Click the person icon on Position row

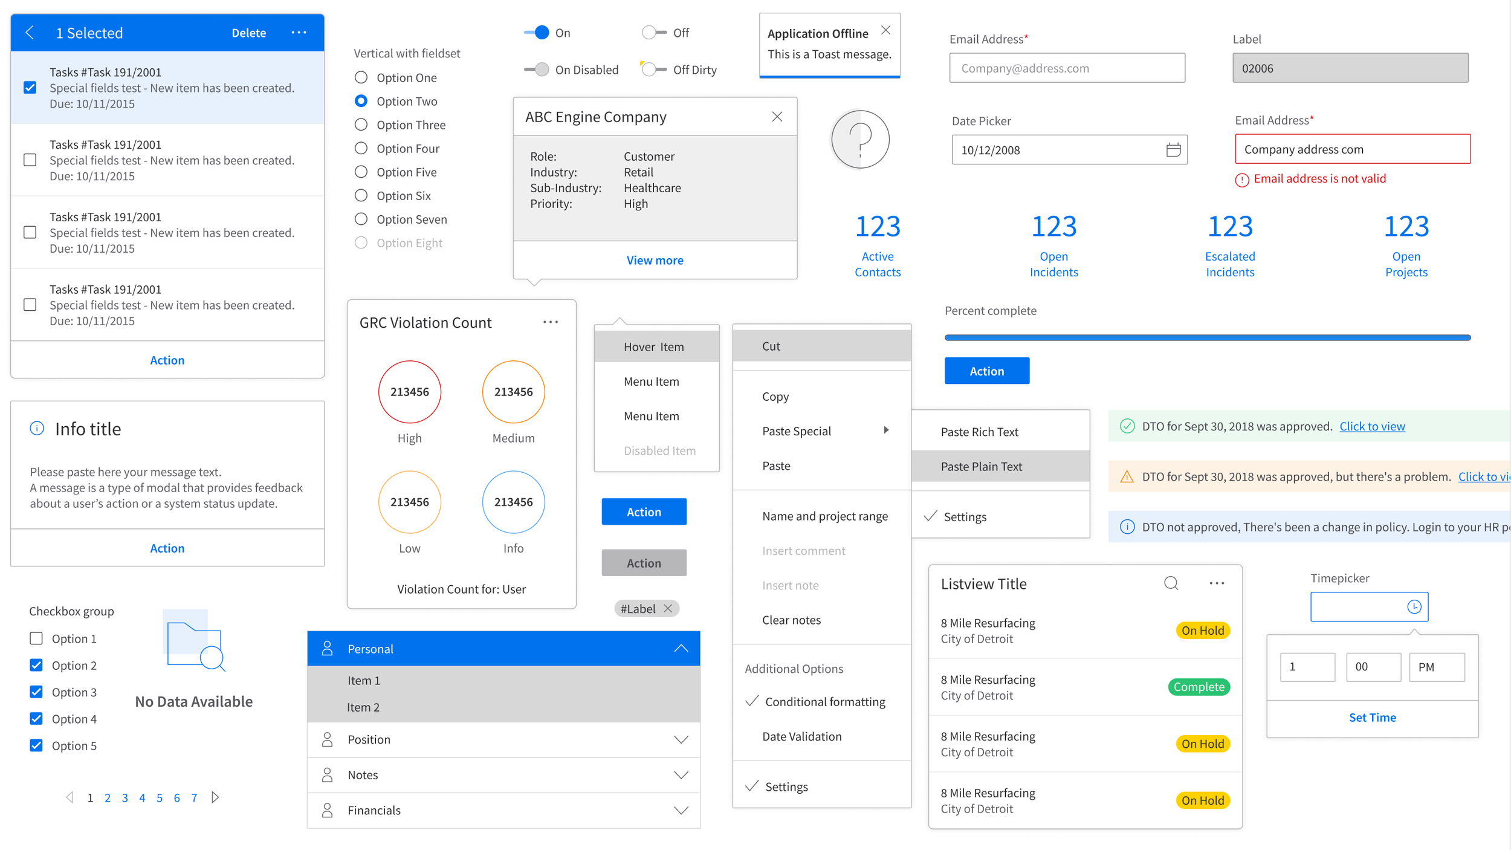327,739
